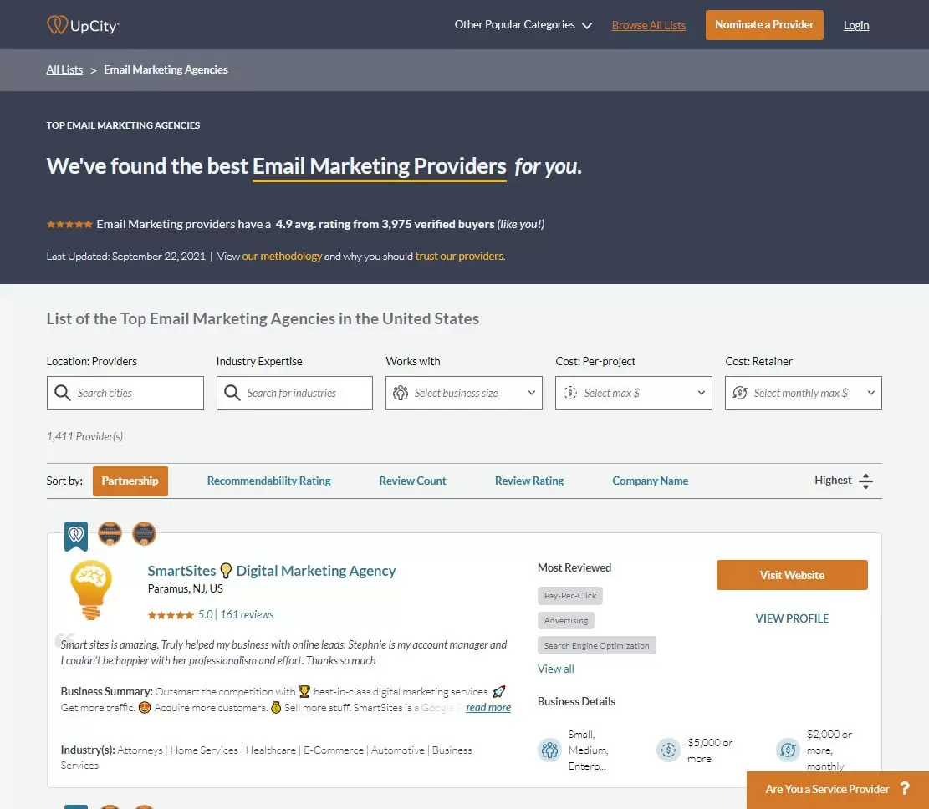Open Browse All Lists link
Image resolution: width=929 pixels, height=809 pixels.
coord(648,25)
